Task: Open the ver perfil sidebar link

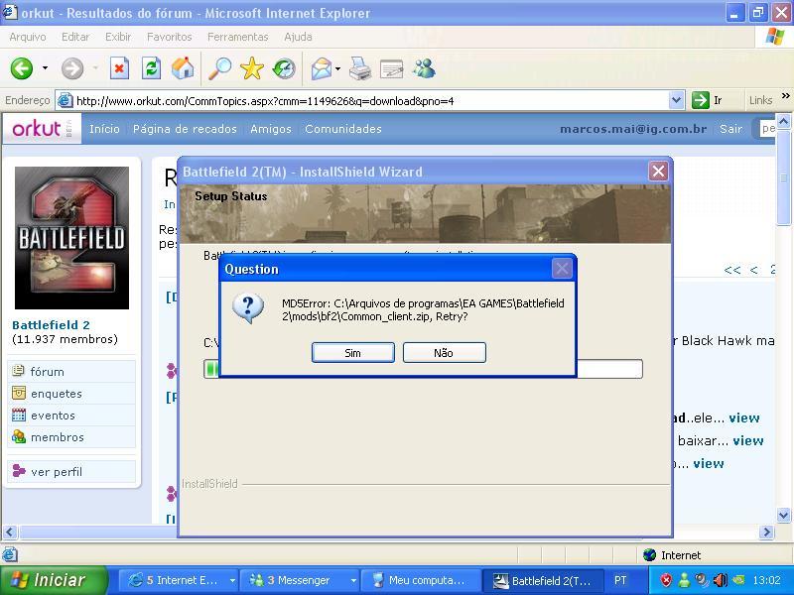Action: 57,472
